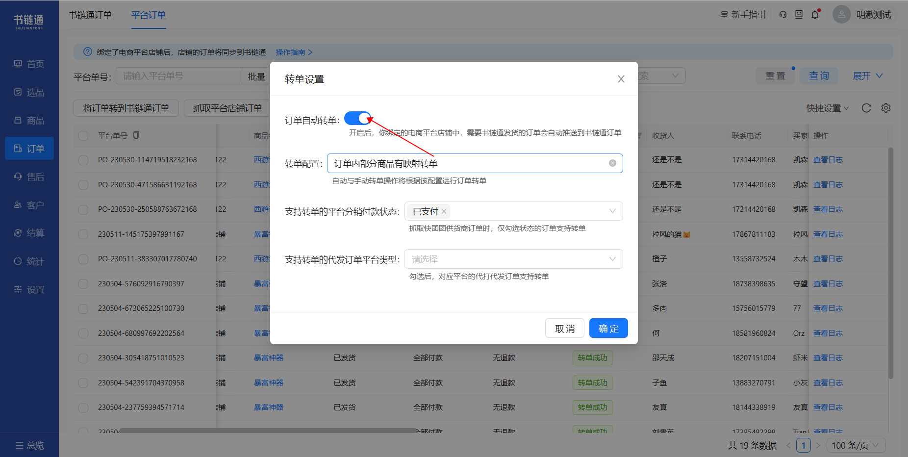Click the 订单 sidebar icon
The height and width of the screenshot is (457, 908).
(x=18, y=149)
